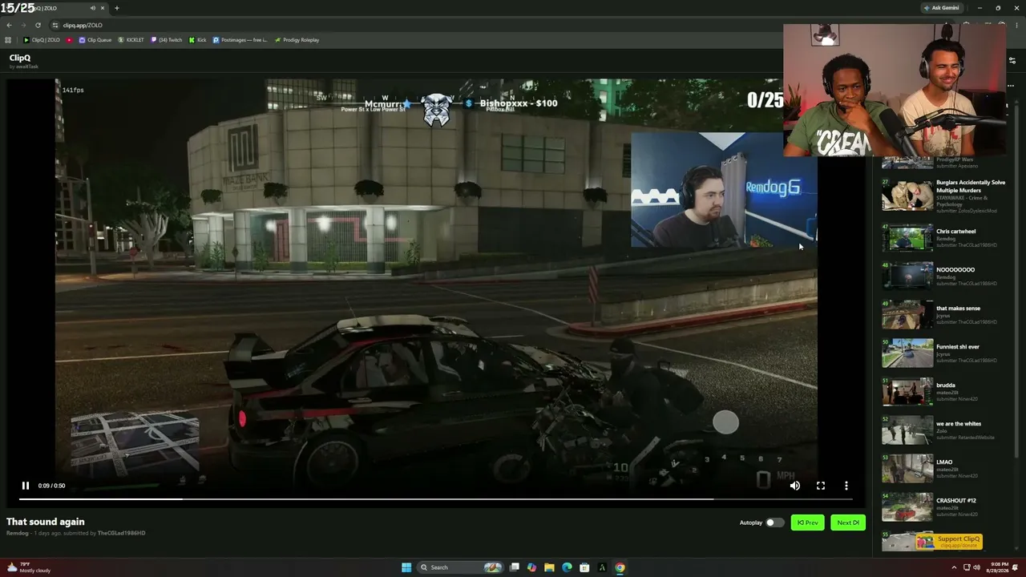The image size is (1026, 577).
Task: Open the Clip Queue bookmark
Action: (x=95, y=40)
